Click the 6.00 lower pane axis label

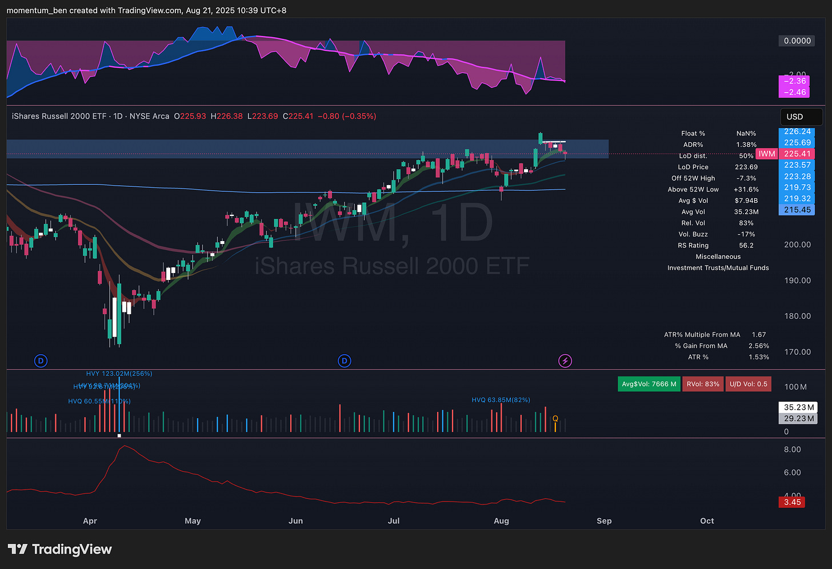pos(792,472)
